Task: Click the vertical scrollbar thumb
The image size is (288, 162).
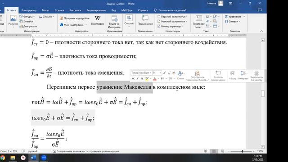Action: coord(263,94)
